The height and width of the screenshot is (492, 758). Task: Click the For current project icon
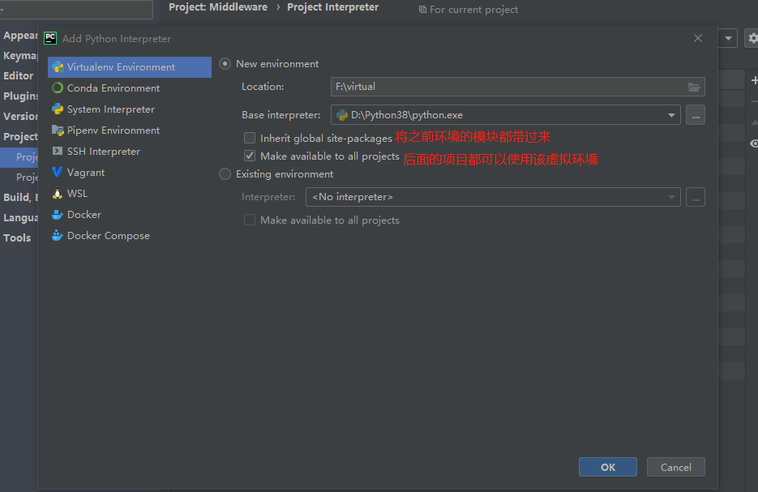point(422,10)
